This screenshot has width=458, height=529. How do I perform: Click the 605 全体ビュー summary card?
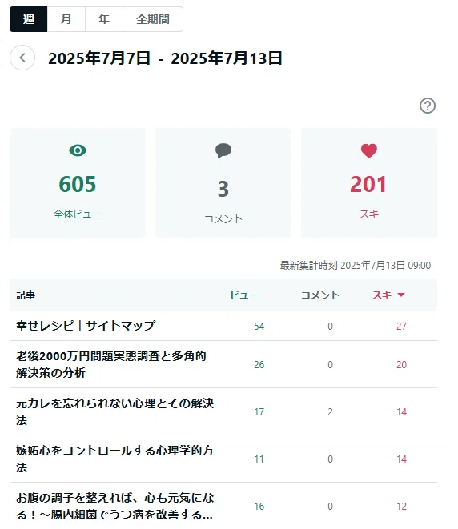(78, 183)
